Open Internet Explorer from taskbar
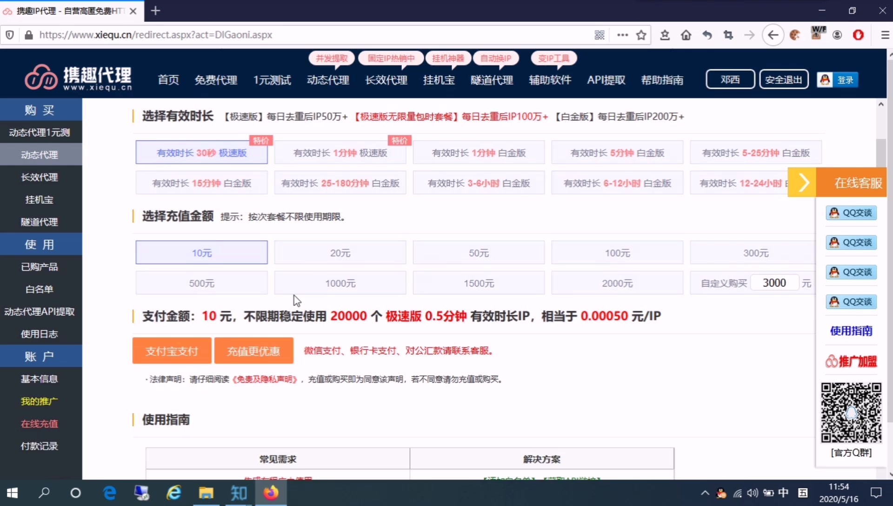The height and width of the screenshot is (506, 893). coord(174,493)
